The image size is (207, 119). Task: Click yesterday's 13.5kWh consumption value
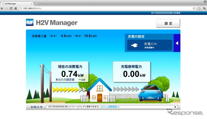[91, 36]
